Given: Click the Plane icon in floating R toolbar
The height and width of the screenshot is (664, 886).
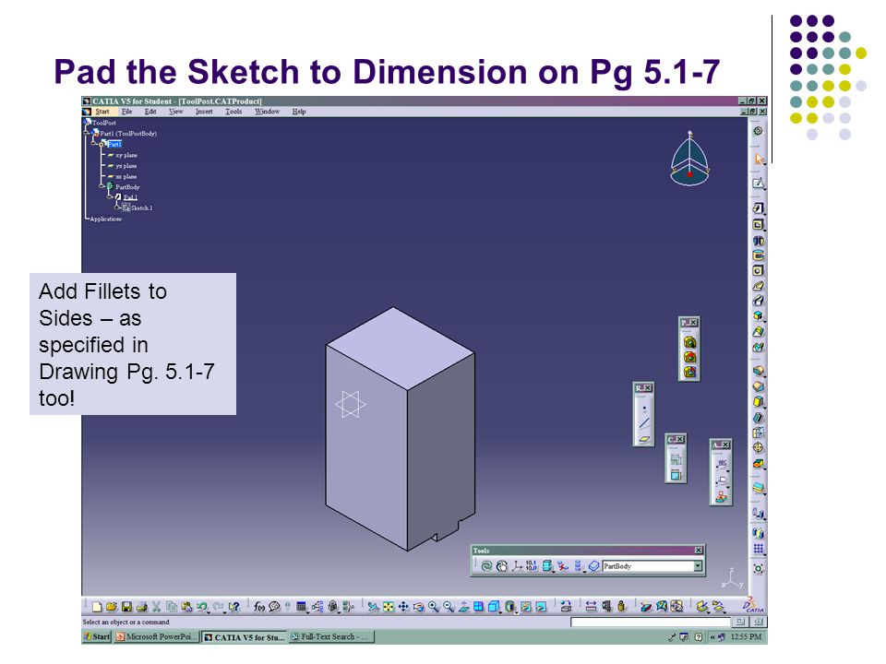Looking at the screenshot, I should click(644, 438).
